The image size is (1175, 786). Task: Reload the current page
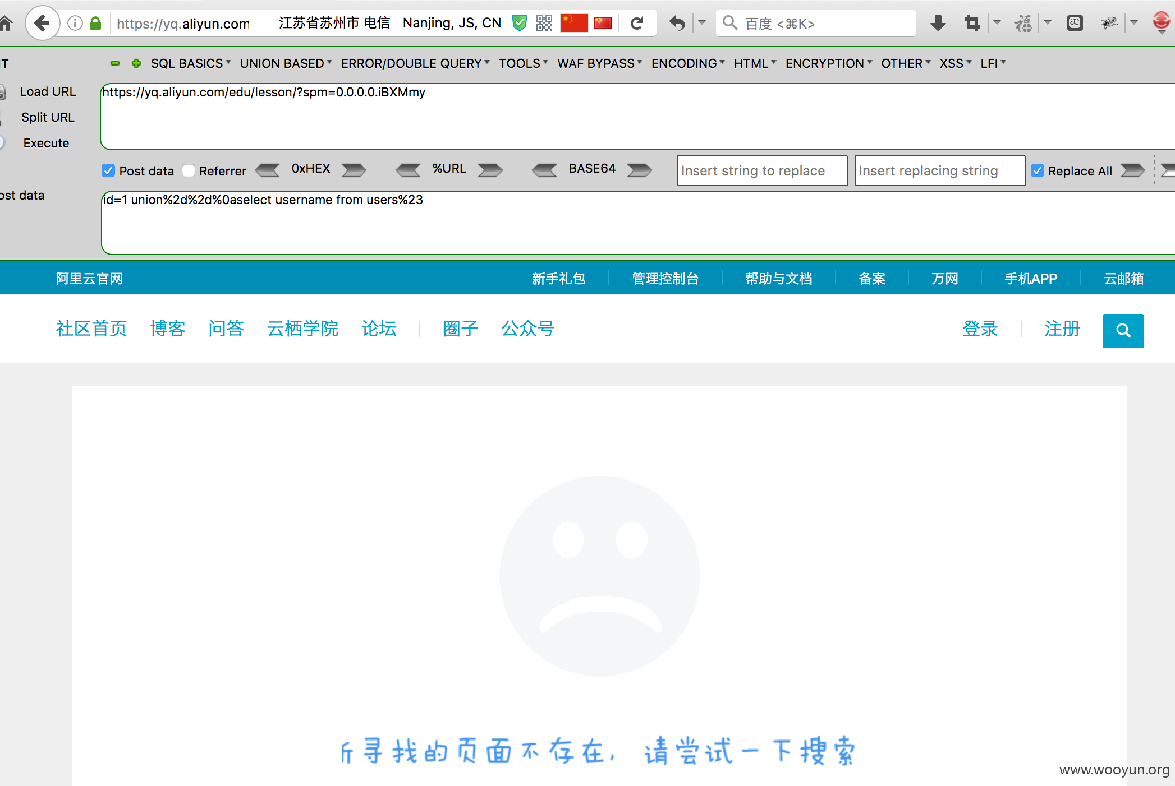[637, 24]
